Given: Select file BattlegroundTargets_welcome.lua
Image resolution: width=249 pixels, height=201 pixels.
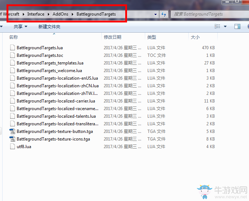Looking at the screenshot, I should pyautogui.click(x=49, y=71).
